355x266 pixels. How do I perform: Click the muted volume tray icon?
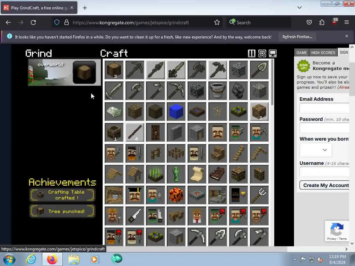click(320, 260)
